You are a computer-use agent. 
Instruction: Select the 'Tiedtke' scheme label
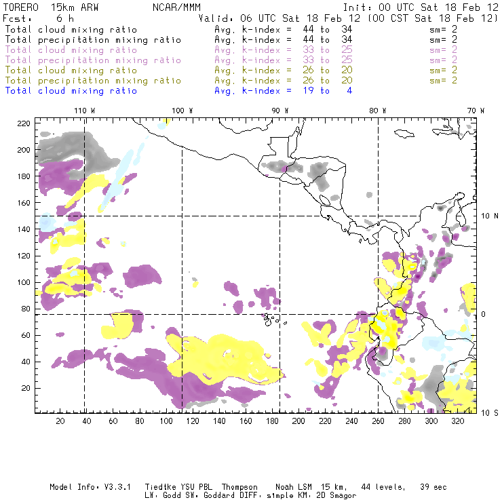160,487
